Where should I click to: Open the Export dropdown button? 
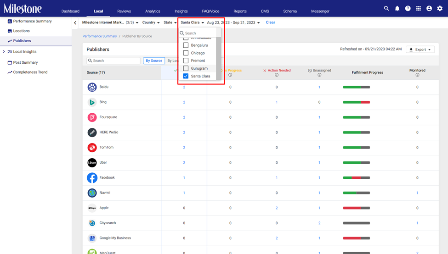[x=420, y=50]
